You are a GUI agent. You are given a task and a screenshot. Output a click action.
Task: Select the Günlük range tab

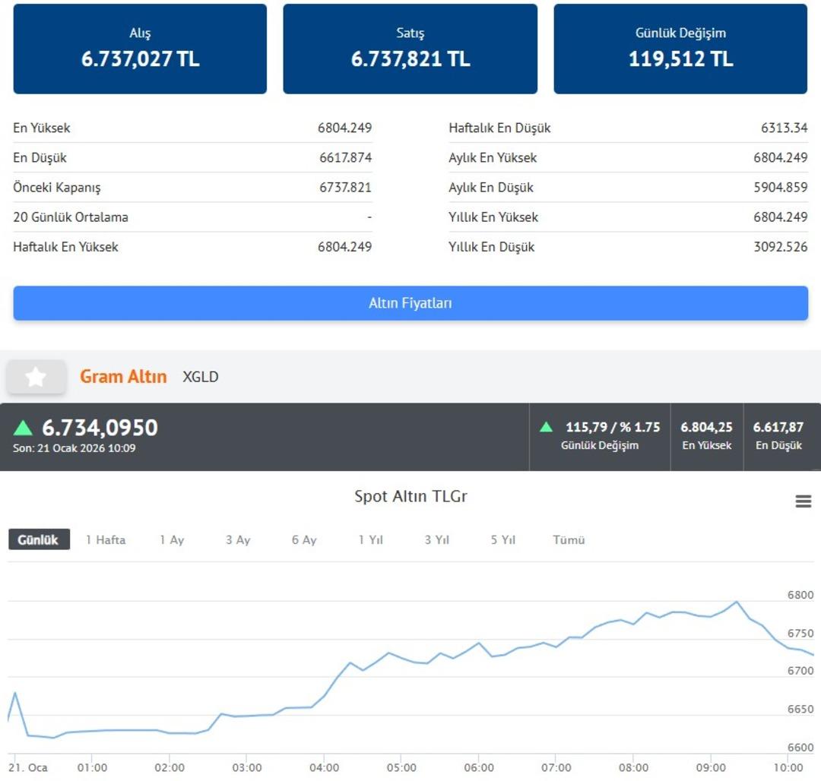coord(39,539)
